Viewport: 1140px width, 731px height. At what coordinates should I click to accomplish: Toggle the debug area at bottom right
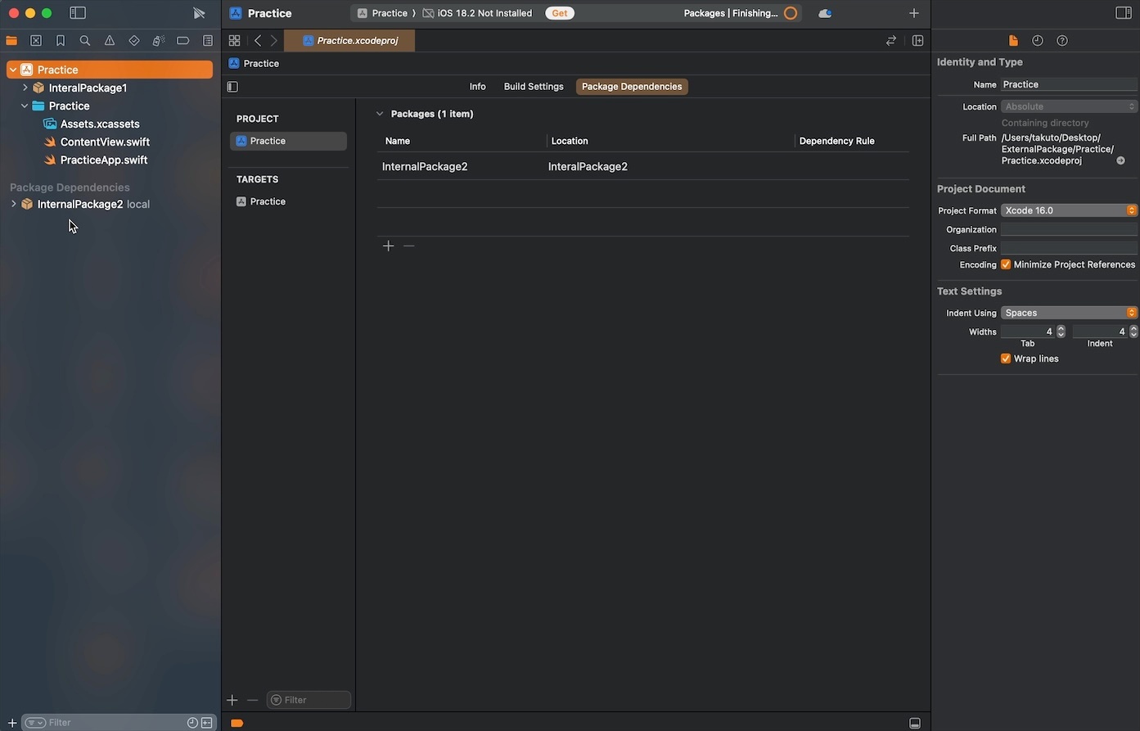(x=915, y=723)
